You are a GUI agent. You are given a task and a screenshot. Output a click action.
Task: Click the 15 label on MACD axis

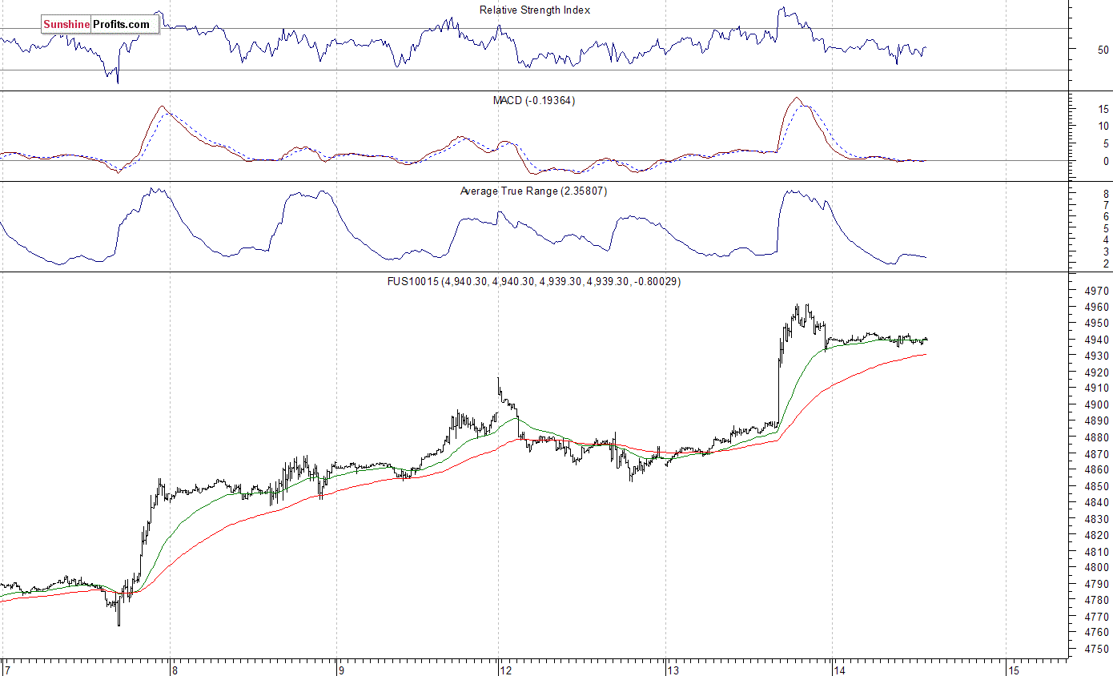coord(1103,109)
